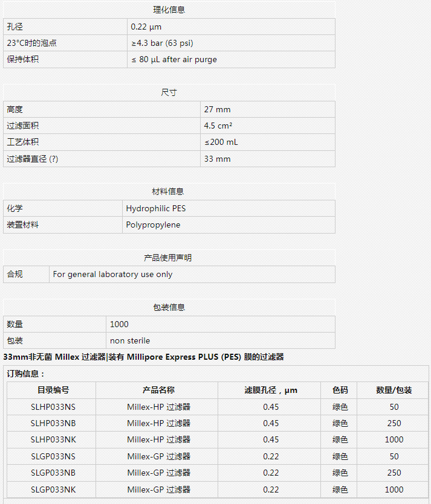Select quantity 250 in SLHP033NB row
The image size is (431, 504).
tap(394, 423)
